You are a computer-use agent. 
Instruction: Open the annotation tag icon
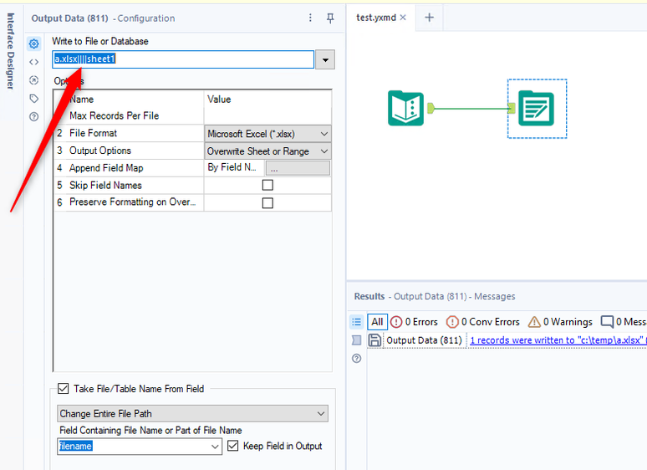(x=34, y=99)
